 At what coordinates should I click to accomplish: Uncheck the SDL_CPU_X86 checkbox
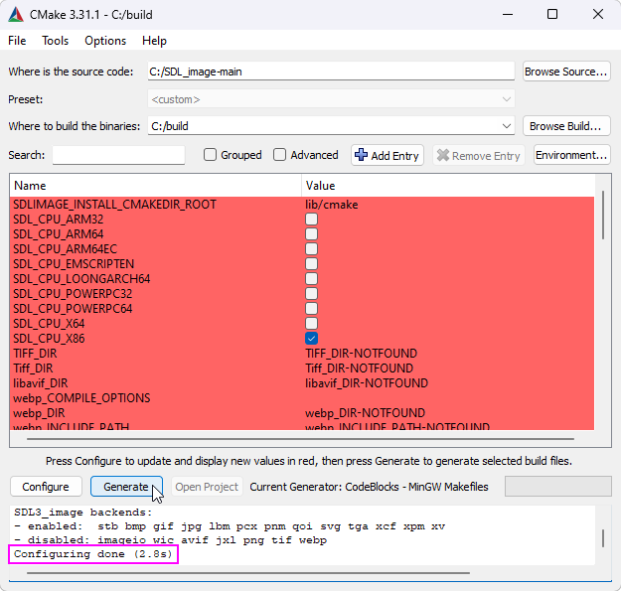click(311, 339)
